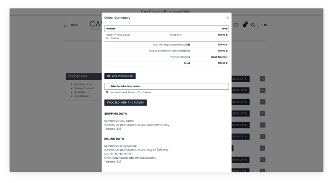
Task: Uncheck Naples V-Neck Blouse return checkbox
Action: tap(107, 92)
